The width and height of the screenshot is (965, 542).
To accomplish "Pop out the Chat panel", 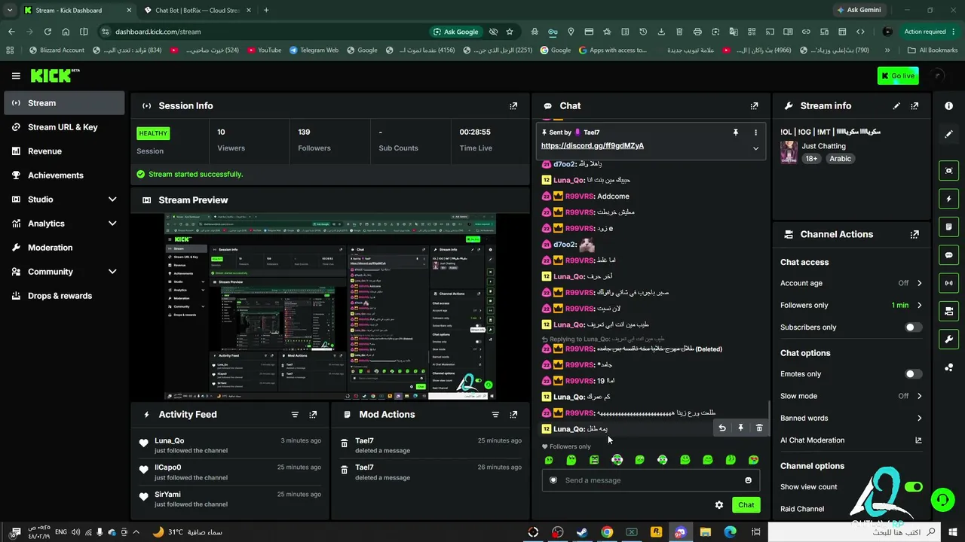I will [x=754, y=106].
